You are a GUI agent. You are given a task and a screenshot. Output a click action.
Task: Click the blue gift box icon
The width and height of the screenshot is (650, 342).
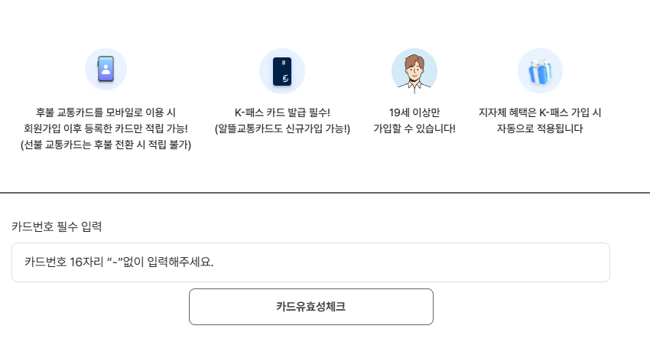[540, 70]
